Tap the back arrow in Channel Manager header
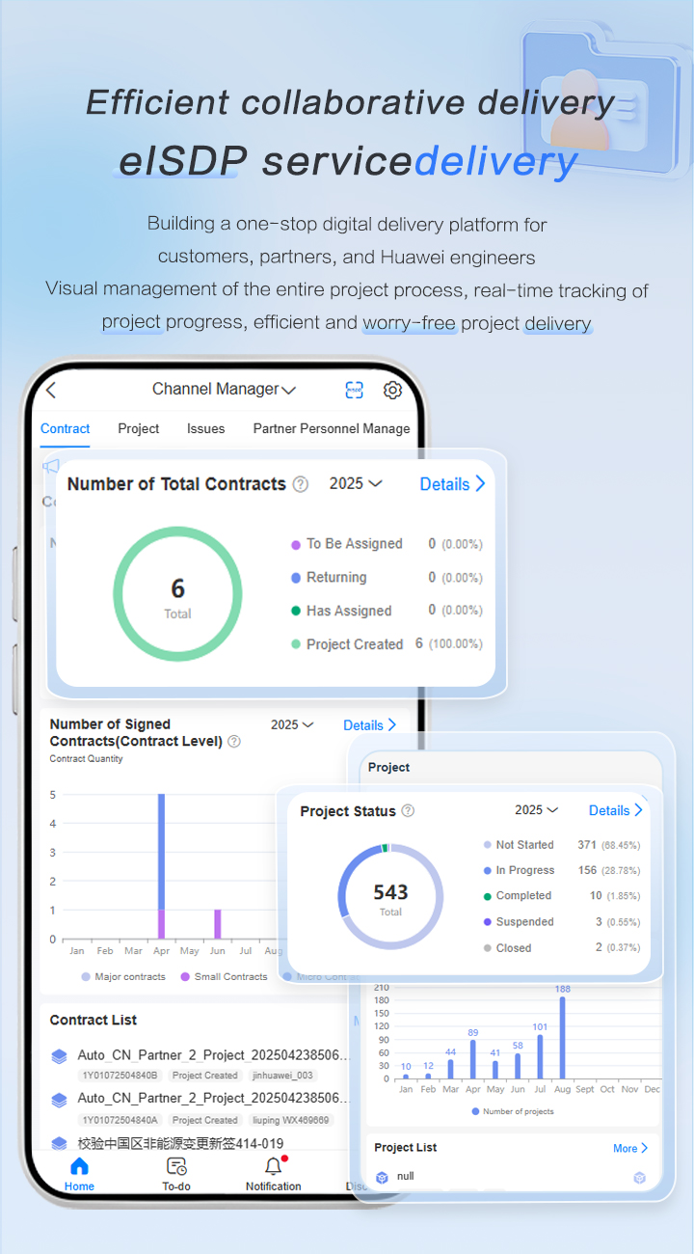The image size is (694, 1254). point(51,390)
